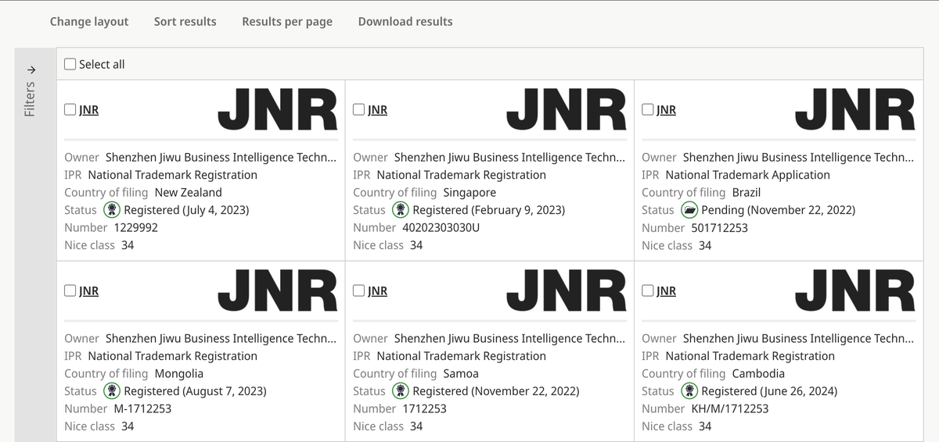Check the New Zealand JNR result checkbox
The width and height of the screenshot is (939, 442).
[70, 109]
